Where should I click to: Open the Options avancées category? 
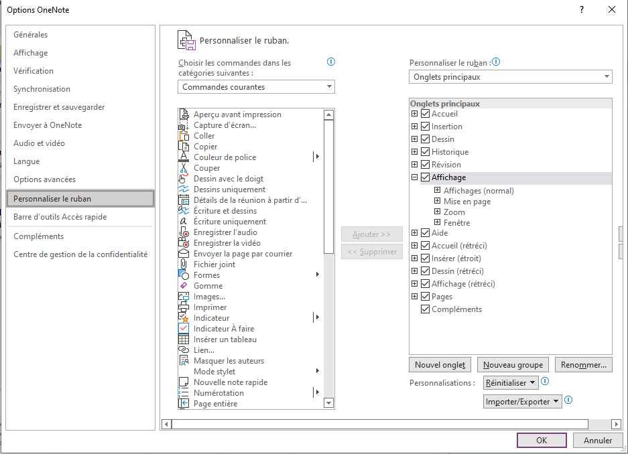44,179
